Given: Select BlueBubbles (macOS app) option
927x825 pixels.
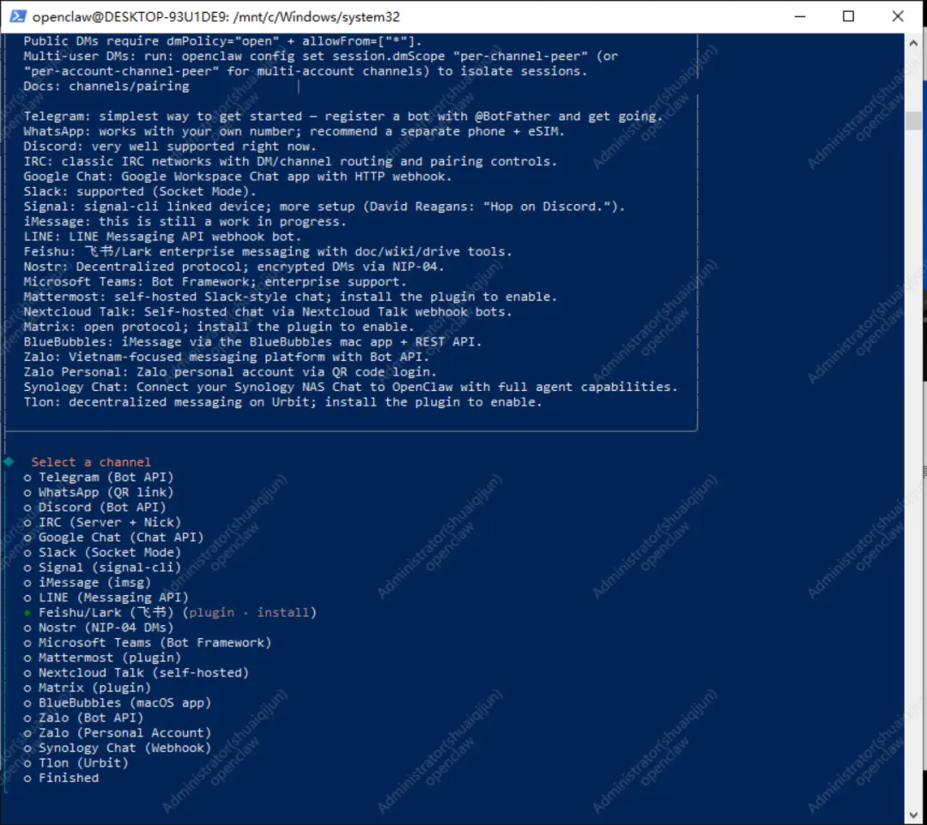Looking at the screenshot, I should tap(118, 703).
